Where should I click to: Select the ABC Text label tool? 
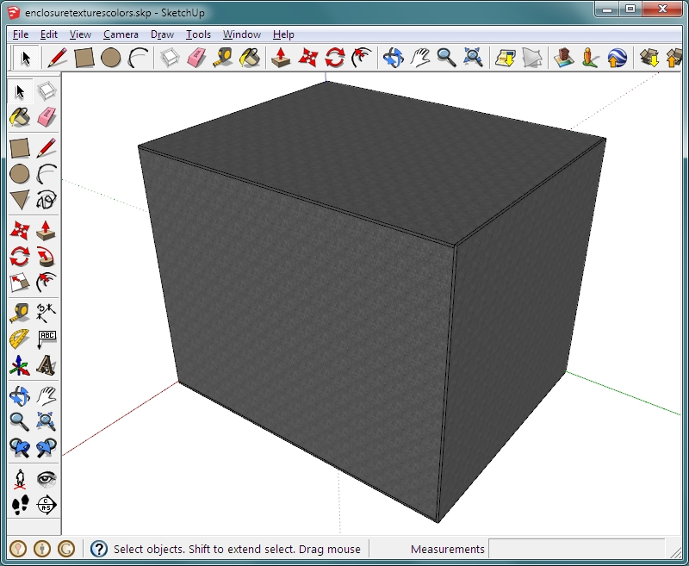47,339
